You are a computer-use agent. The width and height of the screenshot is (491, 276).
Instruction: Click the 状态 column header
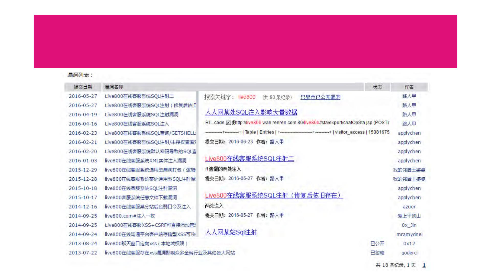[377, 87]
